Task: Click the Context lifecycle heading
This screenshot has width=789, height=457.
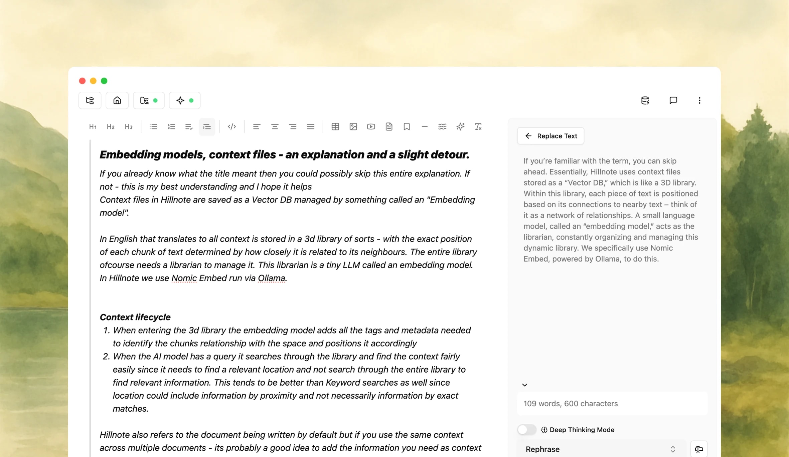Action: click(x=135, y=317)
